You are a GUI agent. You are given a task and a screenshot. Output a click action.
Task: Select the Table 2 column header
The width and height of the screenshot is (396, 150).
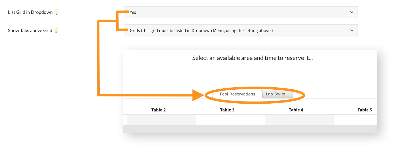coord(159,110)
